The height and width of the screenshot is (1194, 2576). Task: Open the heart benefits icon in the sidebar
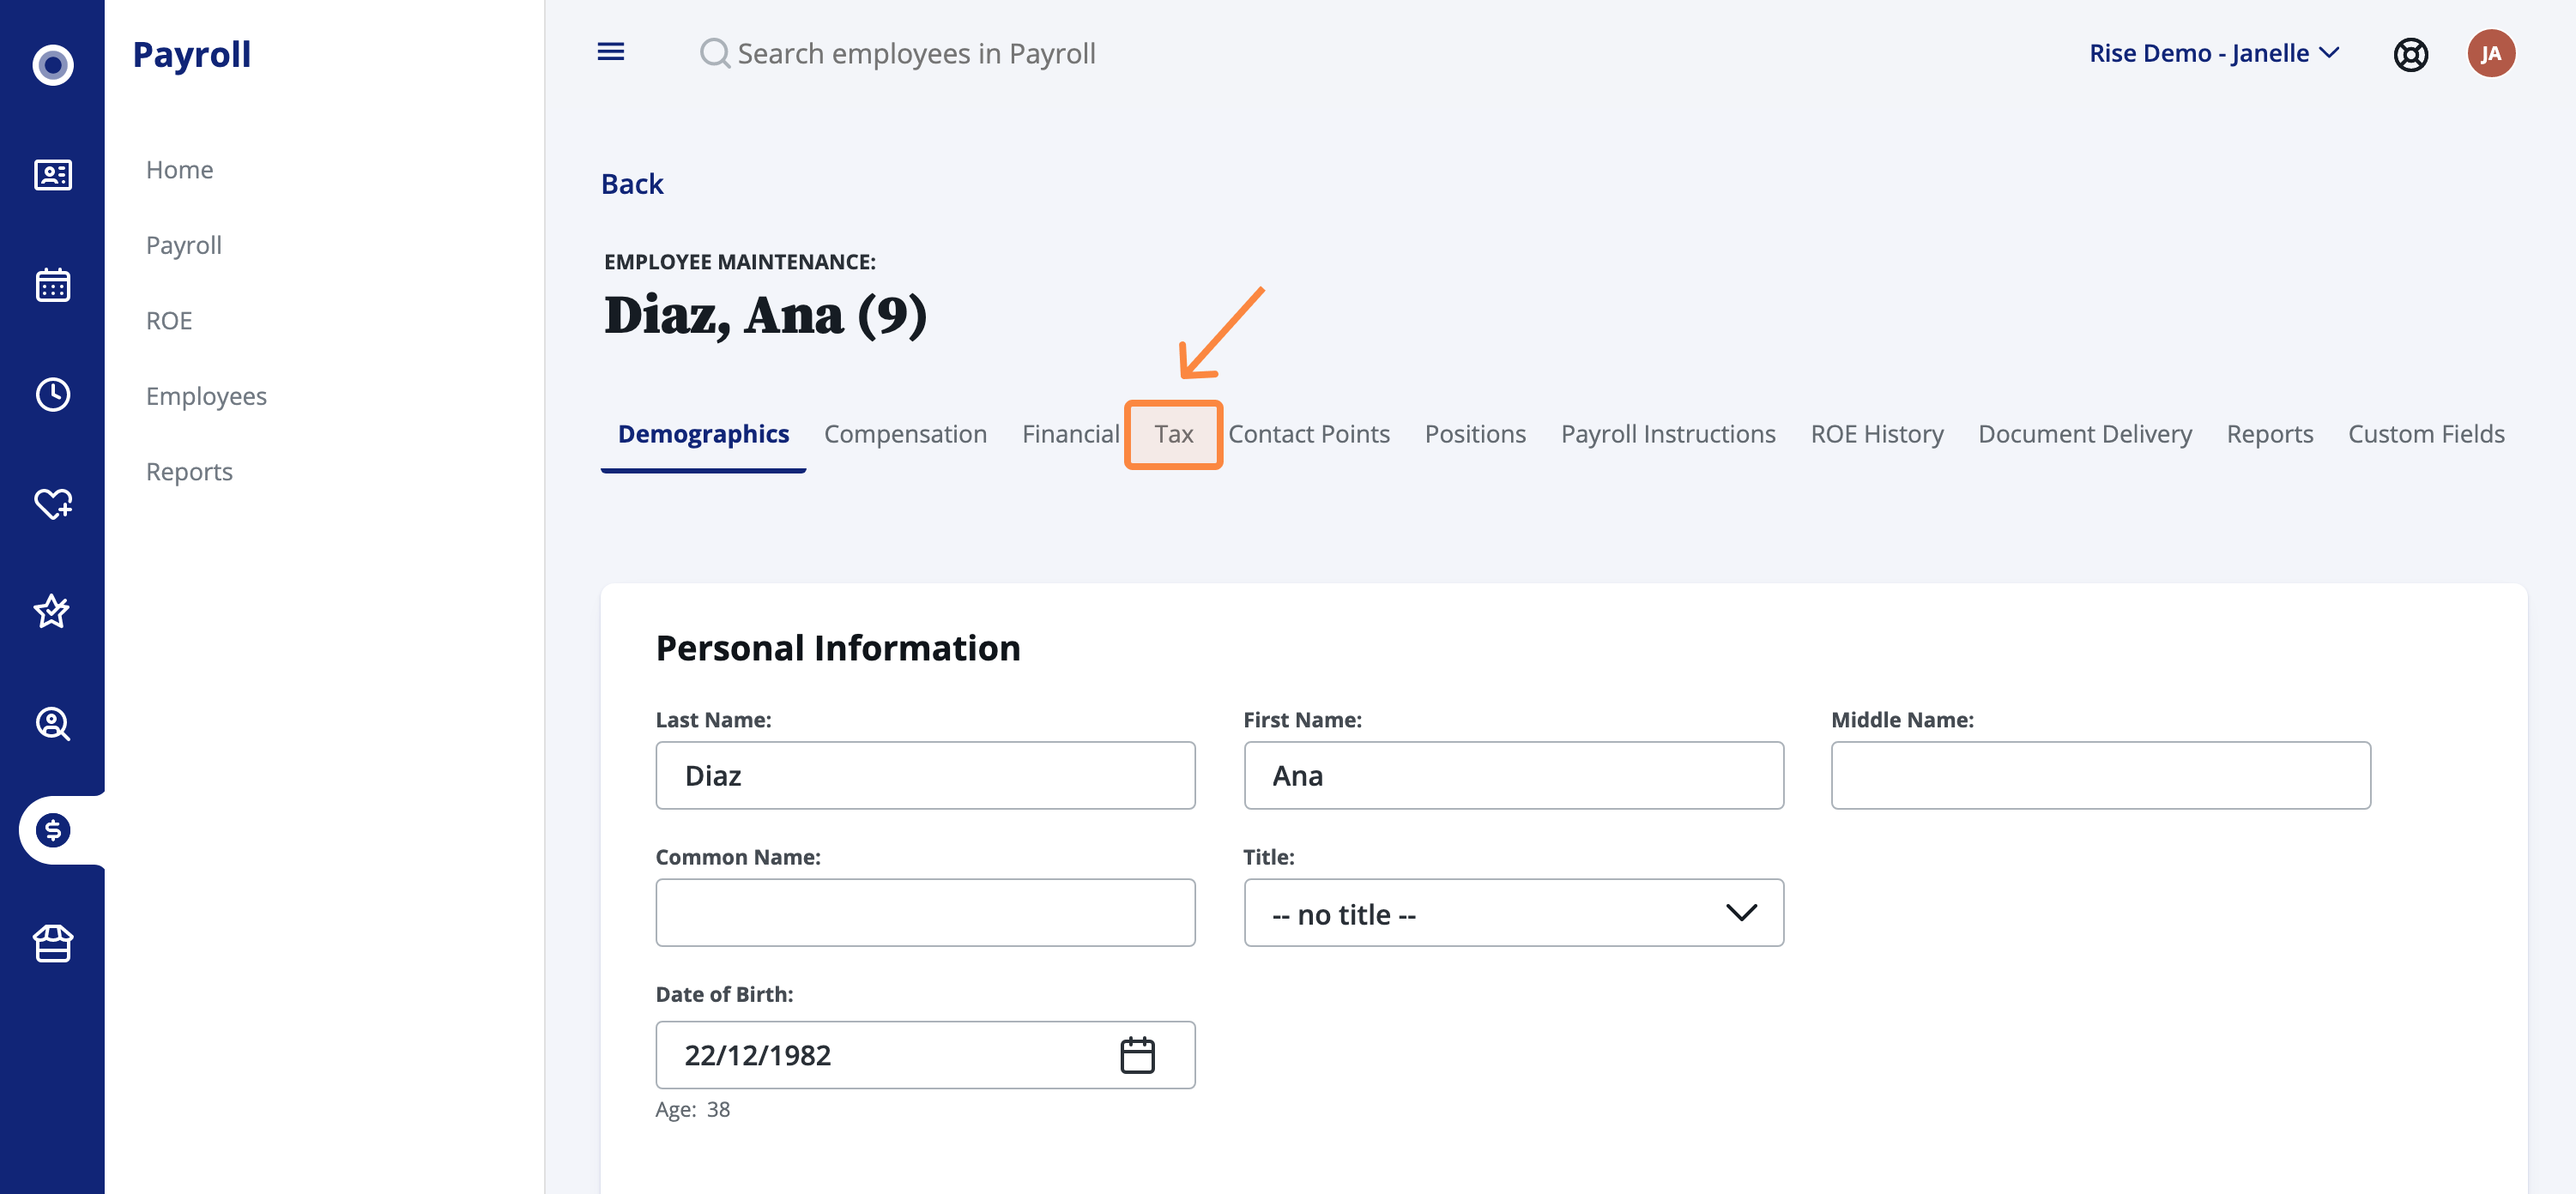[x=52, y=503]
